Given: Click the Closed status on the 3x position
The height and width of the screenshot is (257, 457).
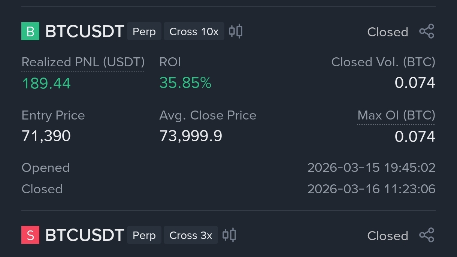Looking at the screenshot, I should 388,236.
